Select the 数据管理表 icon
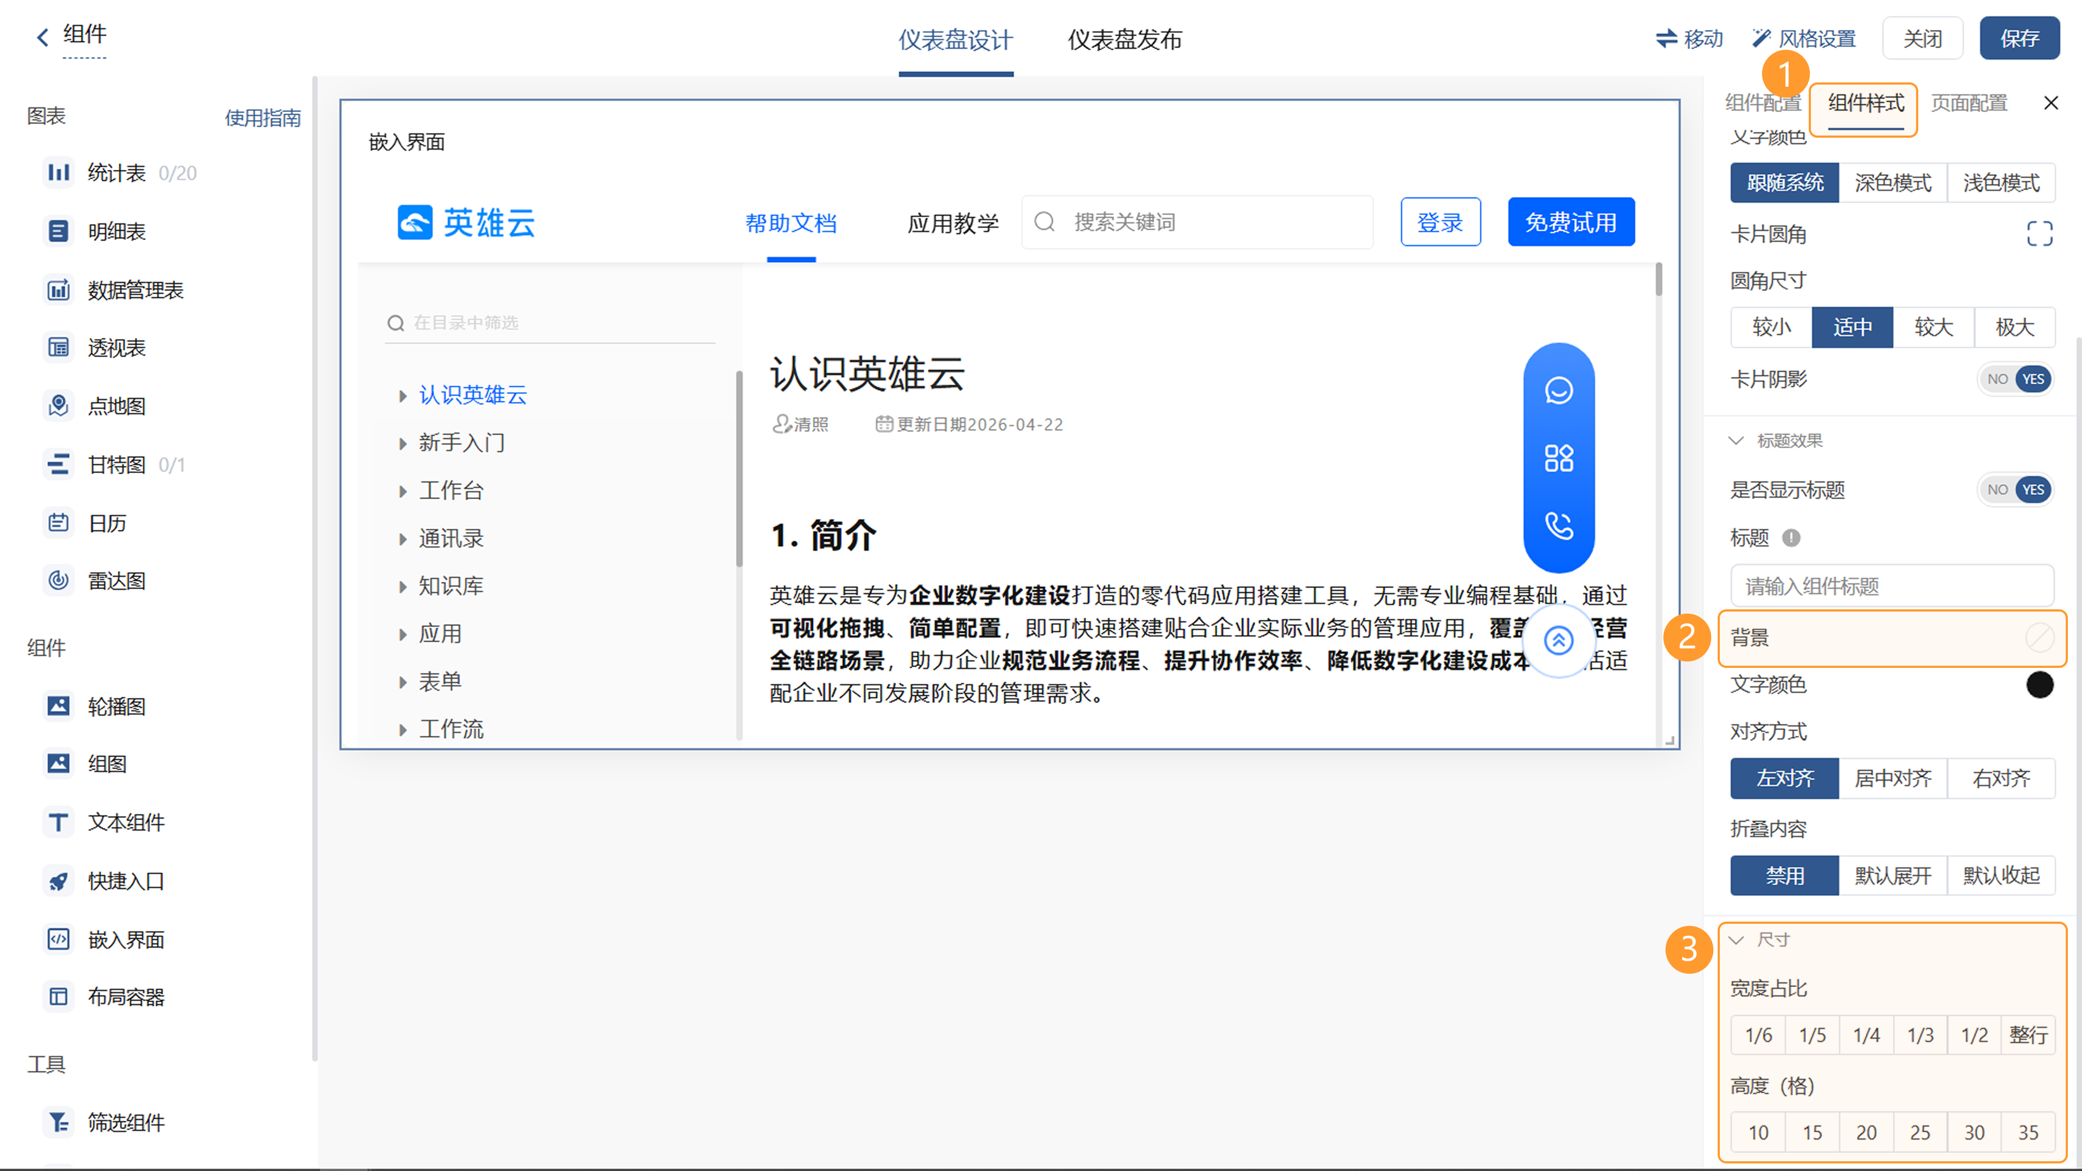This screenshot has height=1171, width=2082. 58,289
